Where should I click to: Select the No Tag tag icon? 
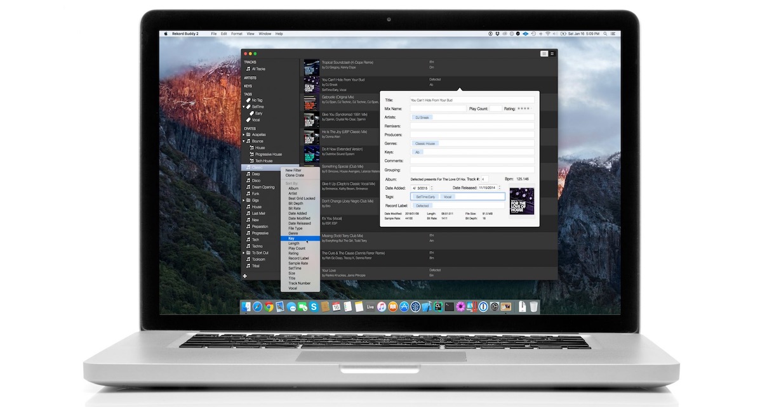click(x=248, y=100)
